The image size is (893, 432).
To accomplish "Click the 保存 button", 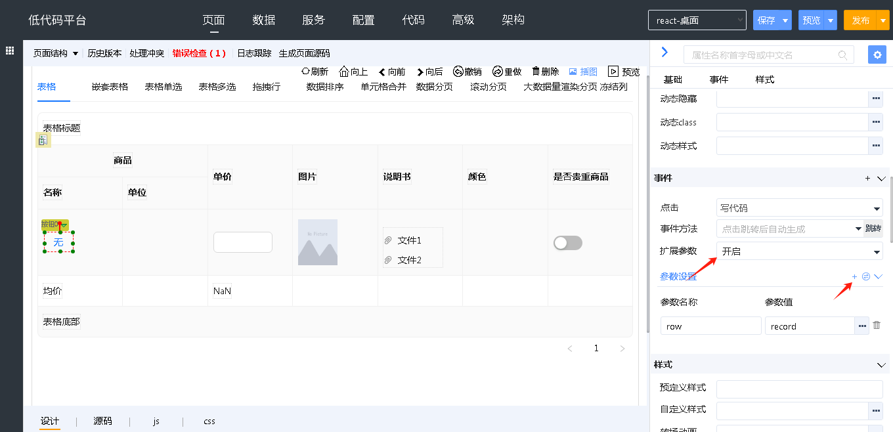I will pyautogui.click(x=766, y=20).
